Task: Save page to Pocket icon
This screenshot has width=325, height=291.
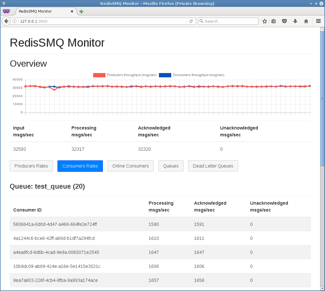Action: click(x=284, y=21)
